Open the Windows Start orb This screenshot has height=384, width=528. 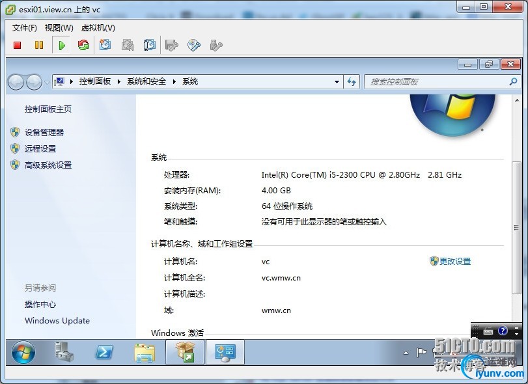[x=23, y=352]
